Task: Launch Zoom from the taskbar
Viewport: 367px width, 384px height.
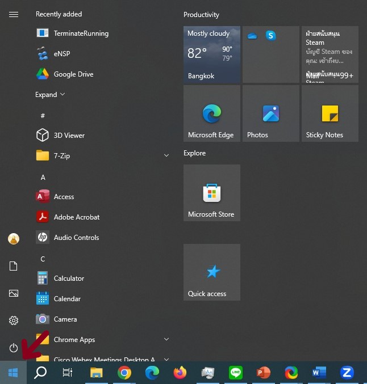Action: click(347, 373)
